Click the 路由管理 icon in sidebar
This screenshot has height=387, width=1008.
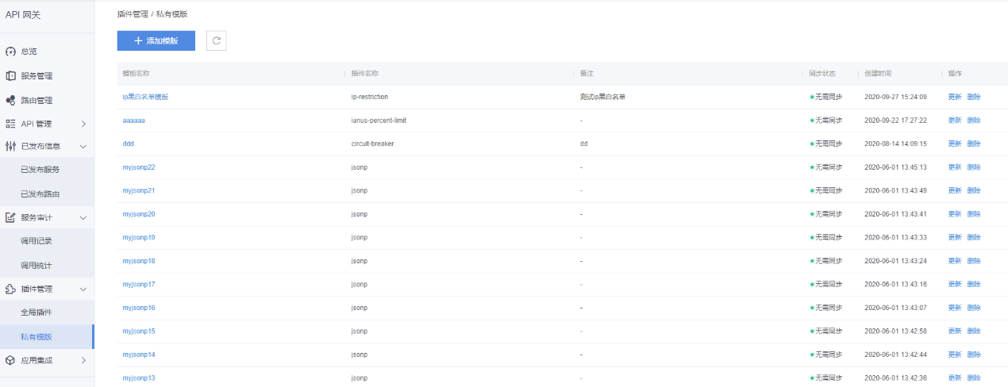point(10,101)
